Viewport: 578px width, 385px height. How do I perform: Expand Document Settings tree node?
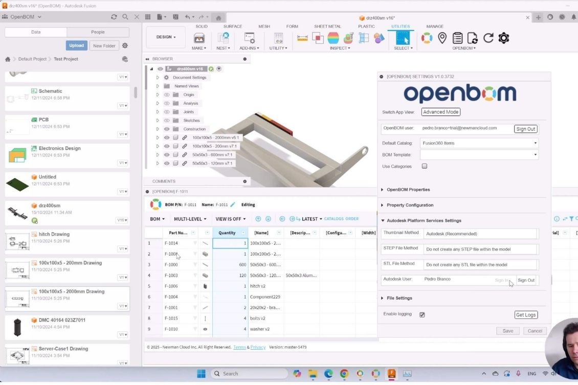coord(158,78)
